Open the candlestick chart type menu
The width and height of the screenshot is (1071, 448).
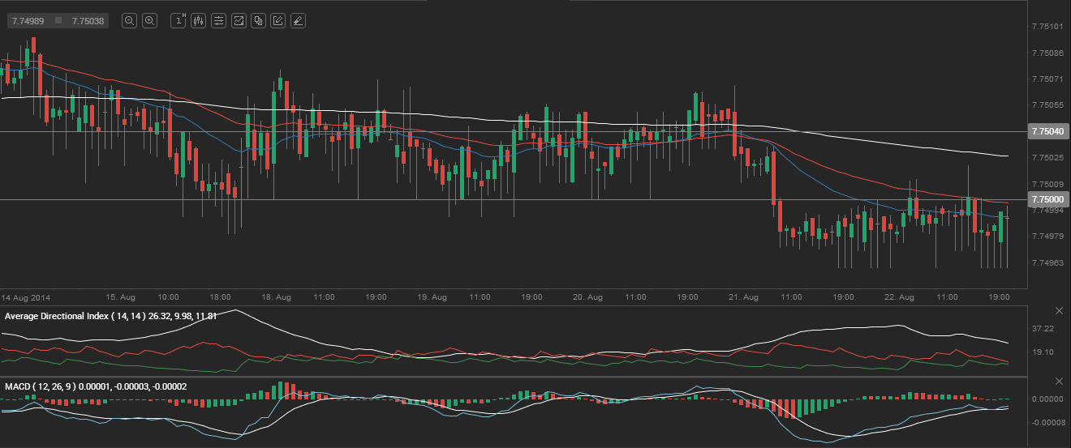click(198, 21)
